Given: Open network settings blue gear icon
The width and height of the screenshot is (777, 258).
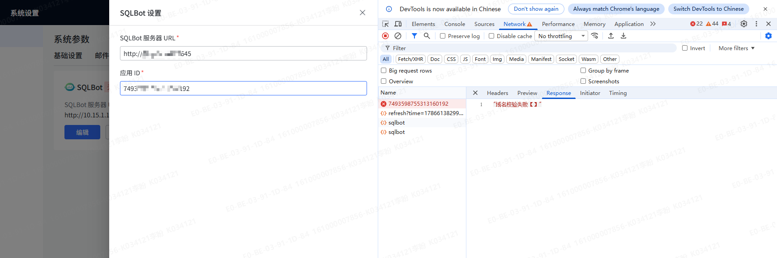Looking at the screenshot, I should pyautogui.click(x=768, y=36).
